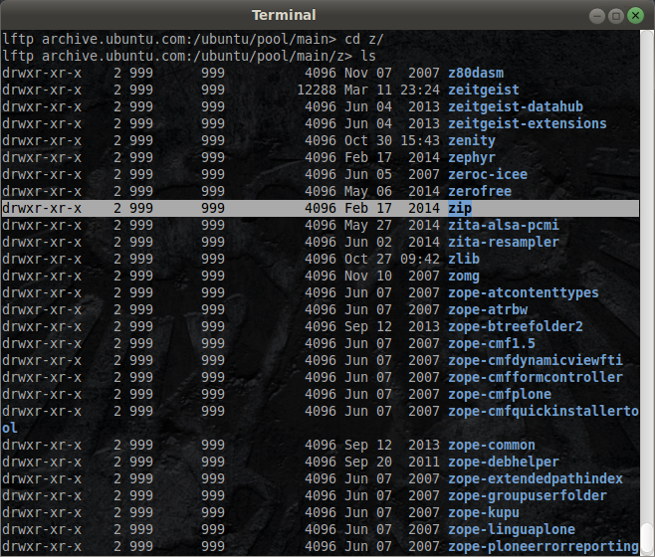Select the zope-common directory name
The width and height of the screenshot is (655, 557).
coord(492,445)
